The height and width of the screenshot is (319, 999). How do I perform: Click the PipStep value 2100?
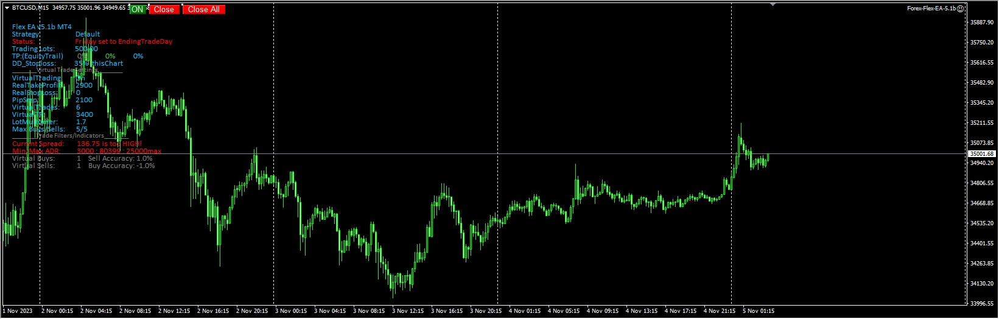(x=84, y=100)
